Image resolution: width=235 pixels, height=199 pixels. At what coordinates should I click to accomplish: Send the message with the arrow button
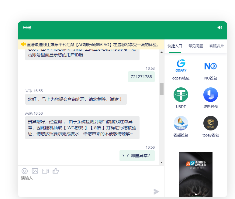156,192
